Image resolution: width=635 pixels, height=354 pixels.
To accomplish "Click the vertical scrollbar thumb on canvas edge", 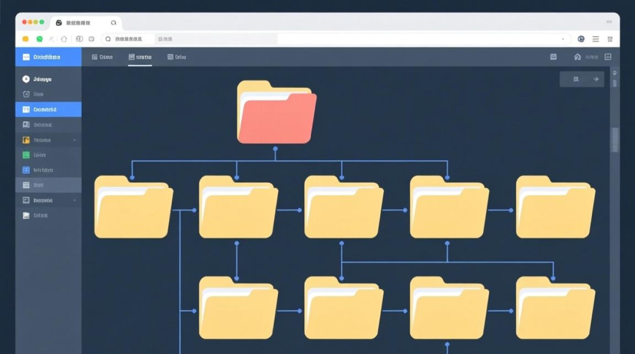I will (x=615, y=139).
